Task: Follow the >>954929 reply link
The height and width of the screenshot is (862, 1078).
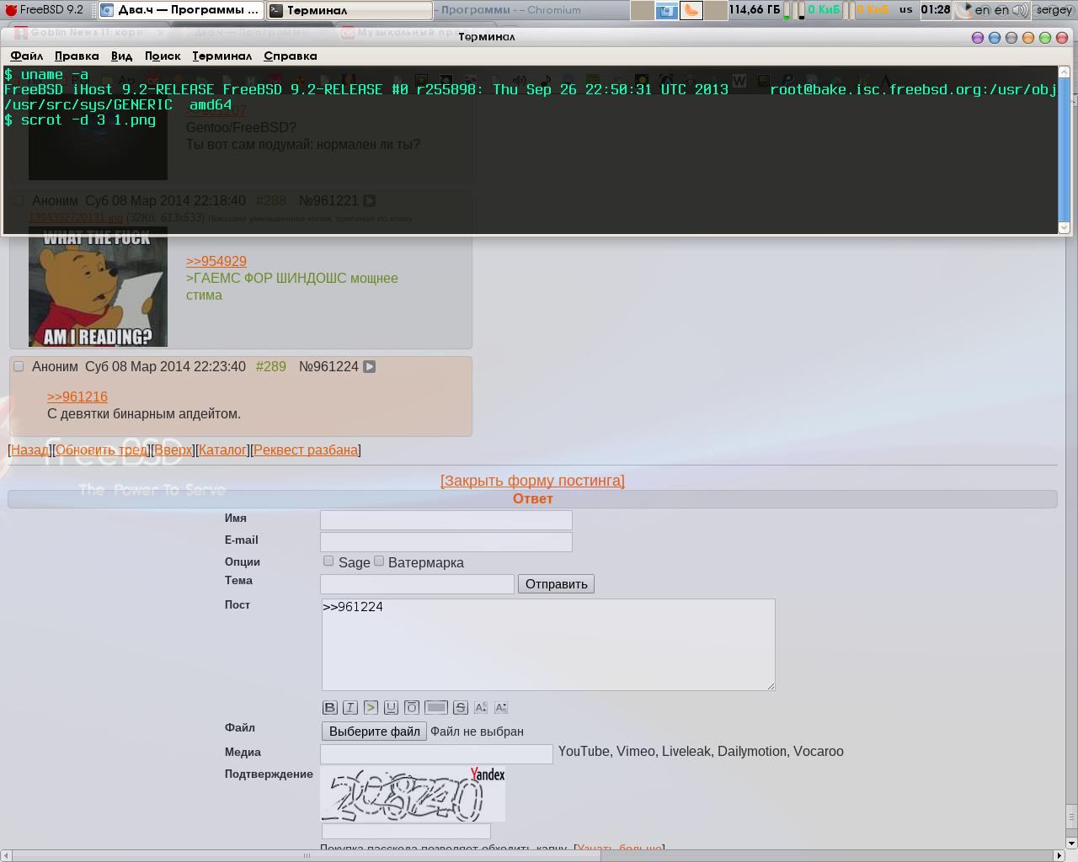Action: 216,262
